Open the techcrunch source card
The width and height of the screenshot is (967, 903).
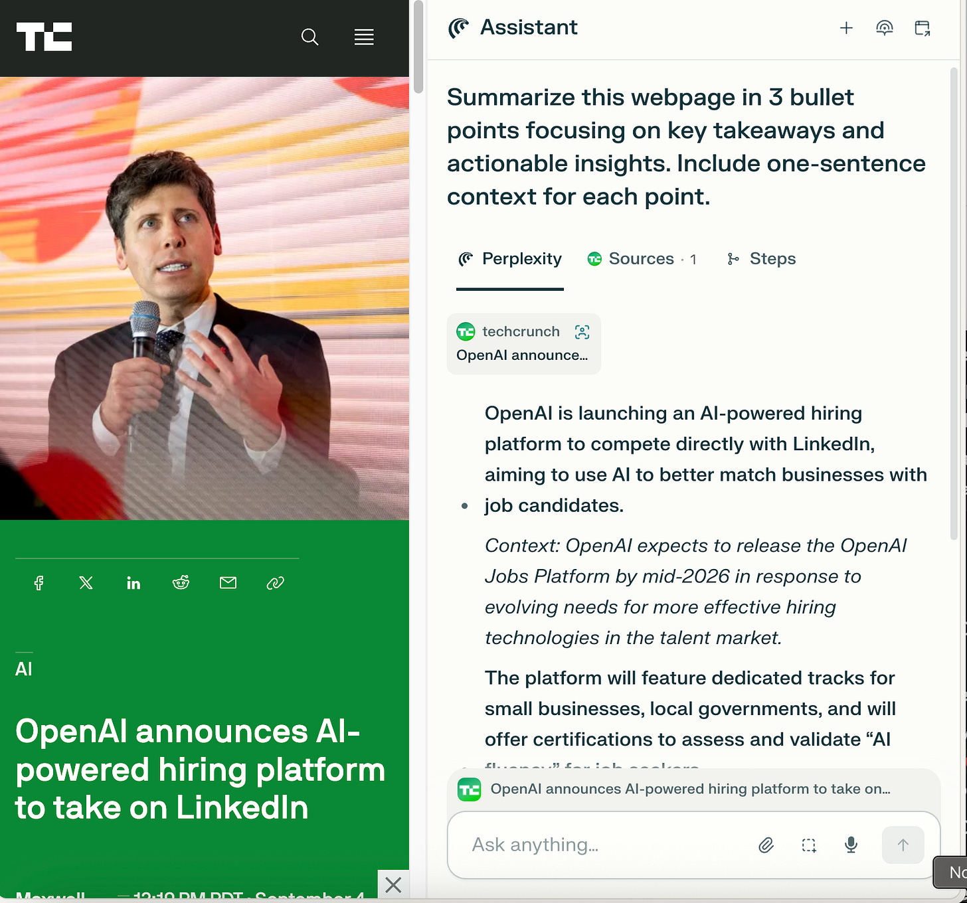[523, 344]
